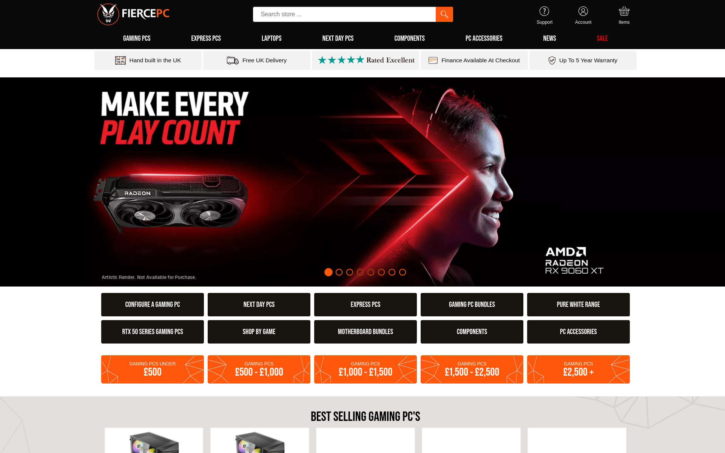Click the Configure a Gaming PC button

click(x=153, y=305)
